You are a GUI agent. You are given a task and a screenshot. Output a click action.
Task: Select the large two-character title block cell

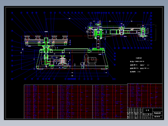[148, 110]
